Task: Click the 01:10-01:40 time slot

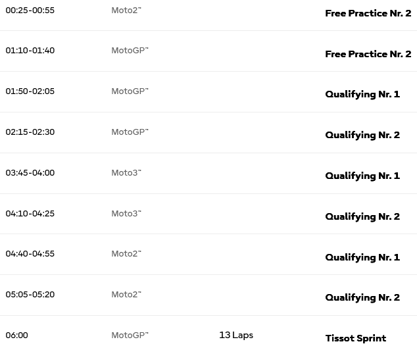Action: click(x=30, y=51)
